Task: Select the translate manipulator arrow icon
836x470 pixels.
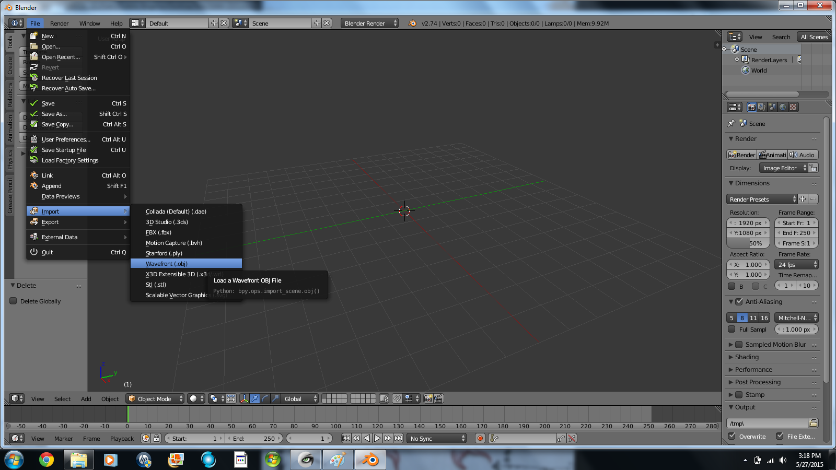Action: pos(254,398)
